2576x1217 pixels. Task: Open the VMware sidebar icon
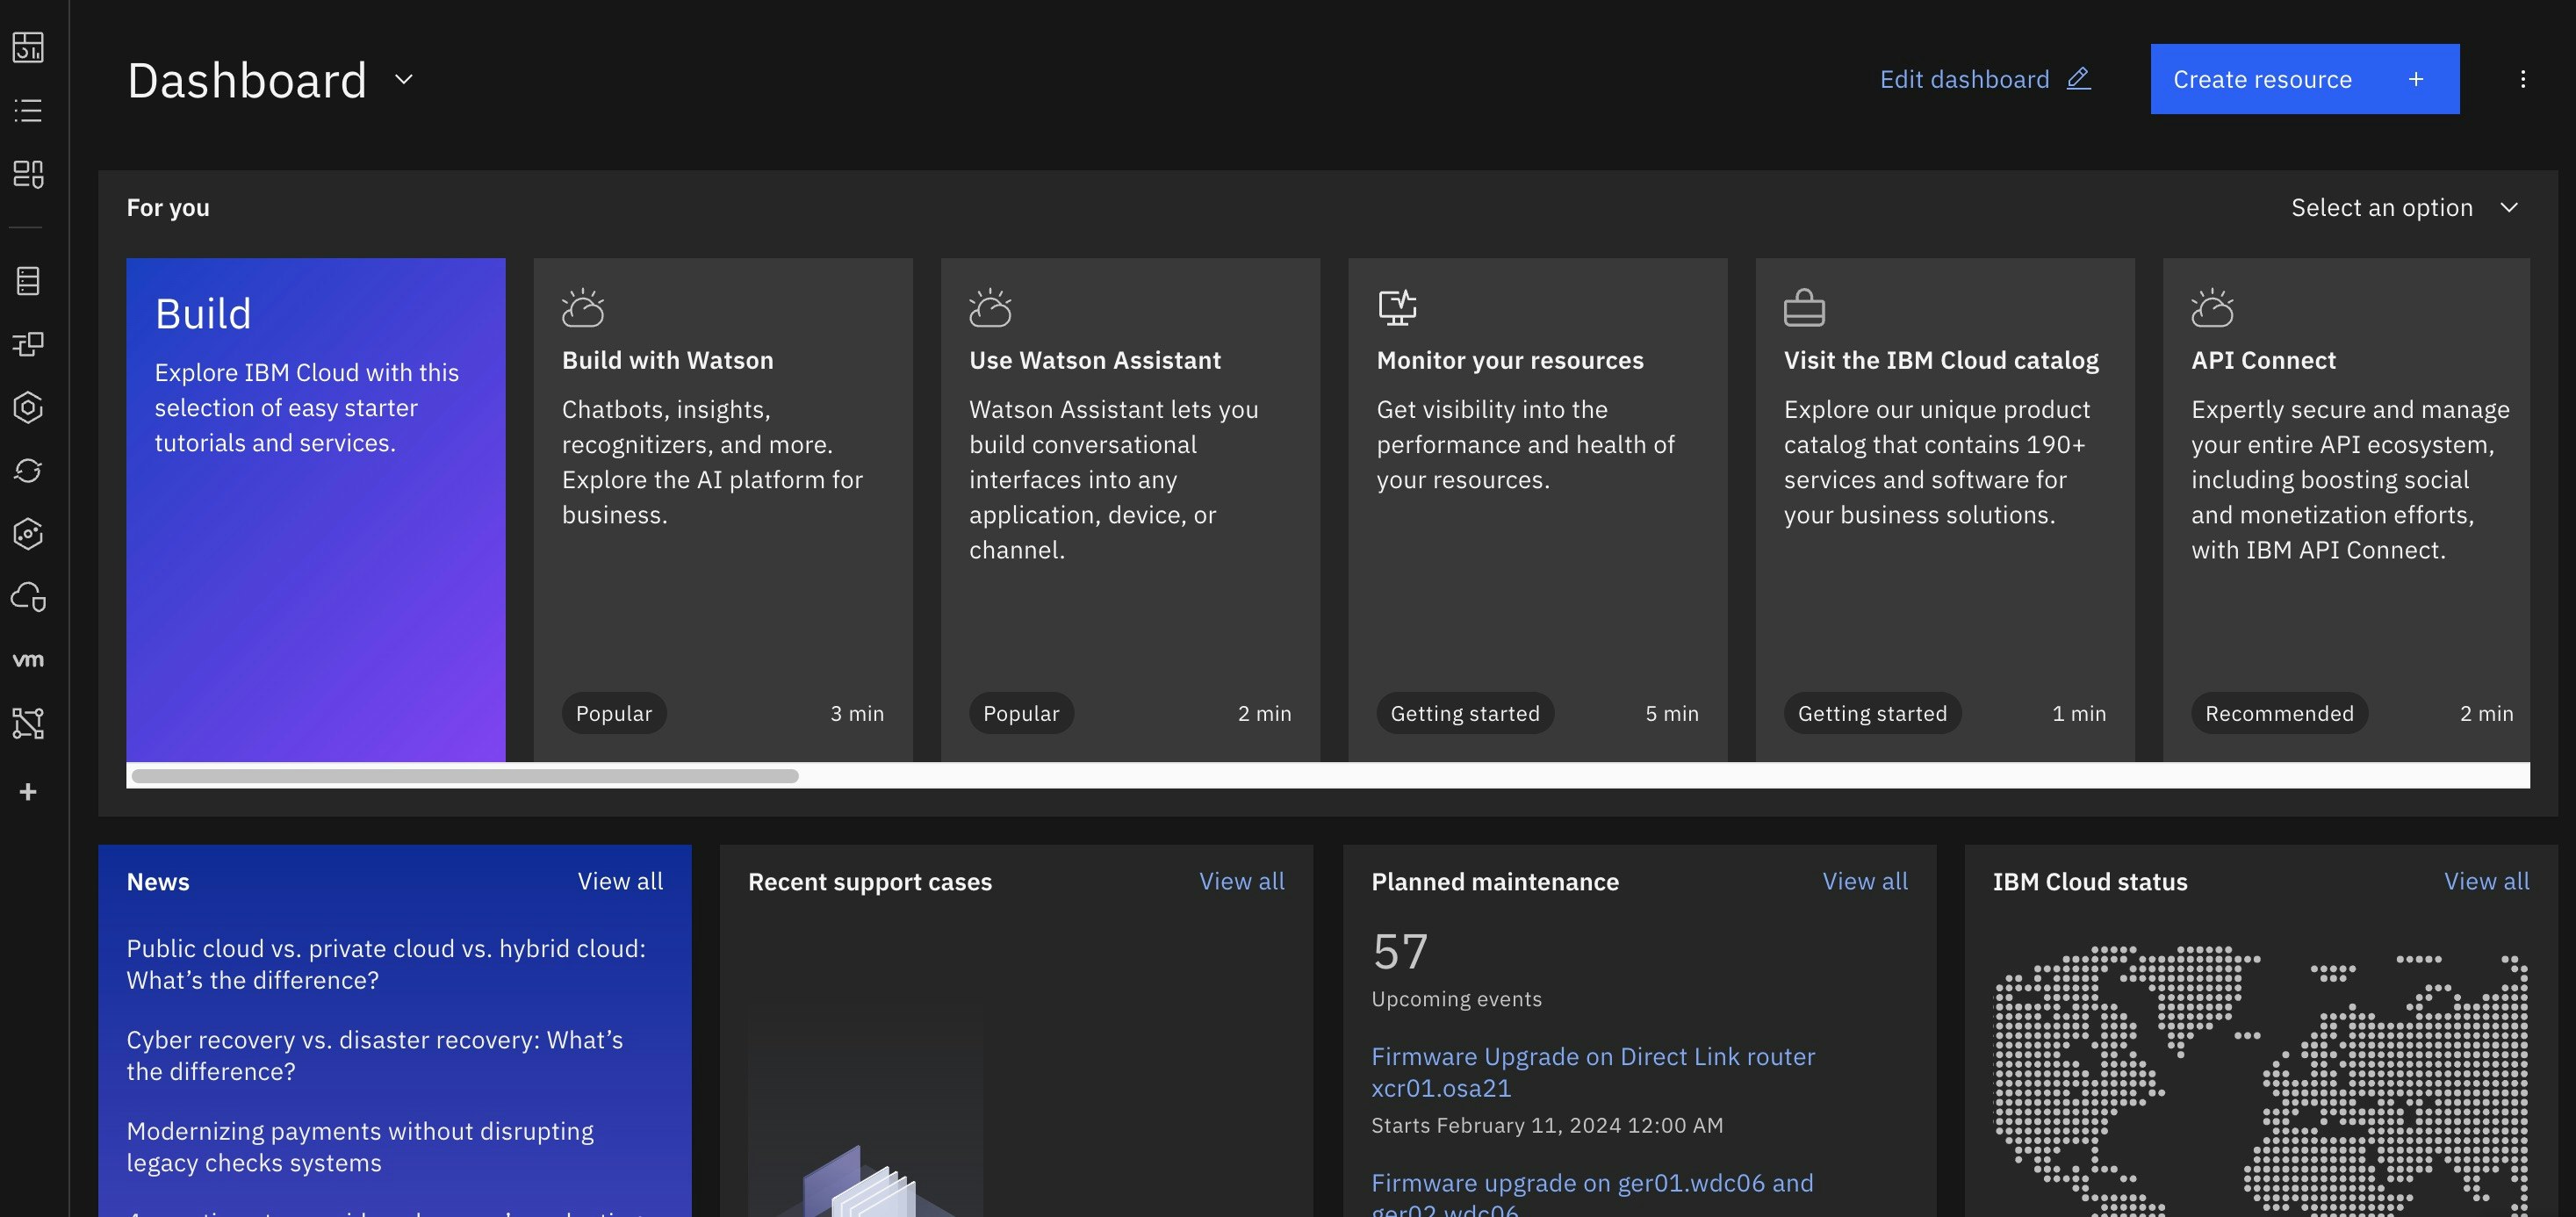click(x=27, y=659)
